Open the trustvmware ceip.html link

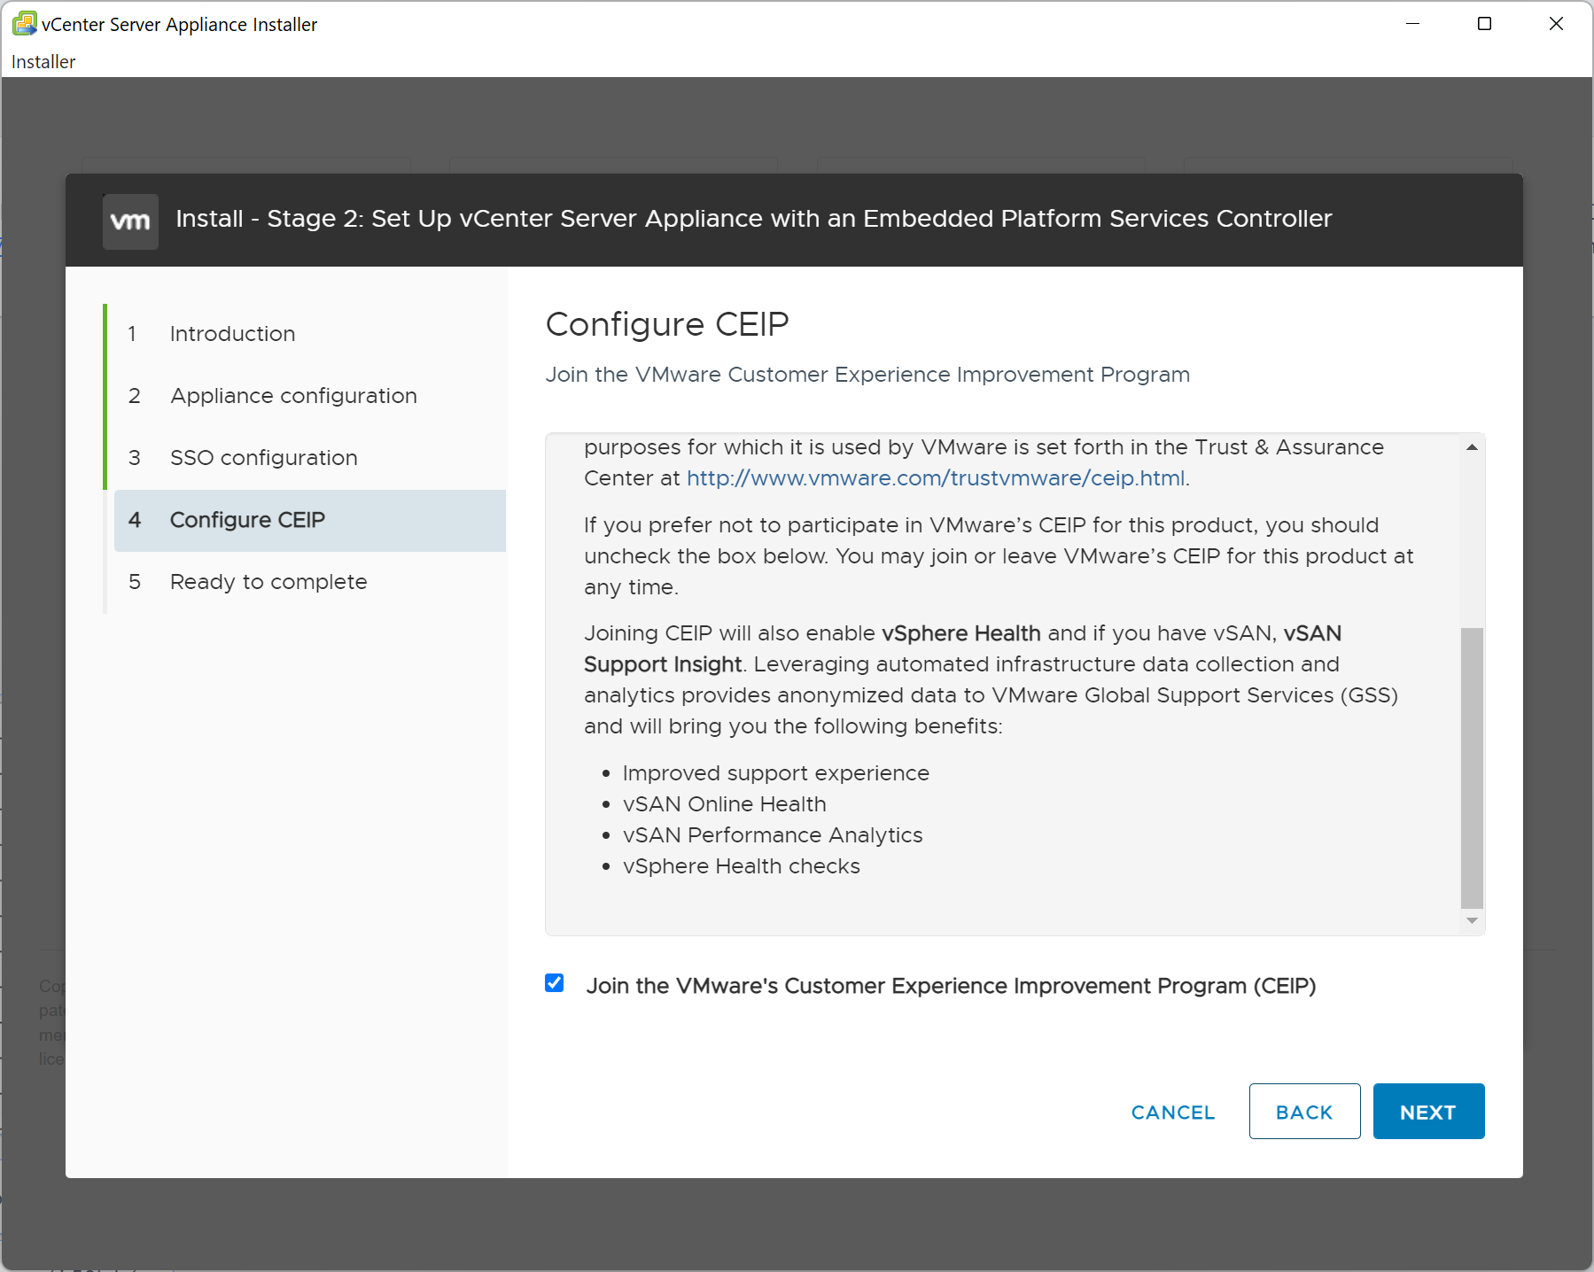click(936, 478)
